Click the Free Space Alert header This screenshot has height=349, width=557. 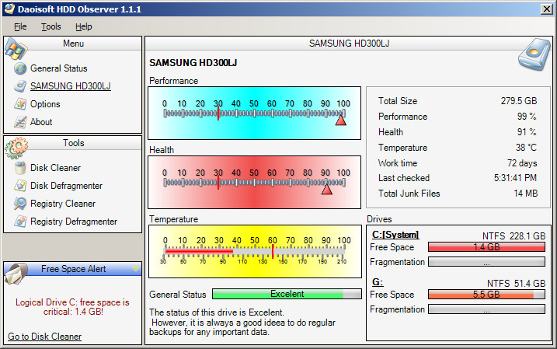74,269
